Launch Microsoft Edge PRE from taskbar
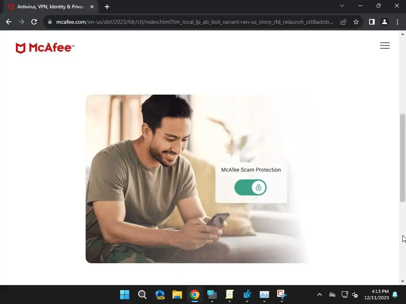This screenshot has width=406, height=304. pyautogui.click(x=160, y=294)
